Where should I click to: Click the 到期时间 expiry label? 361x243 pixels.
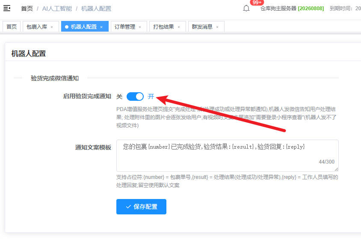pyautogui.click(x=341, y=9)
